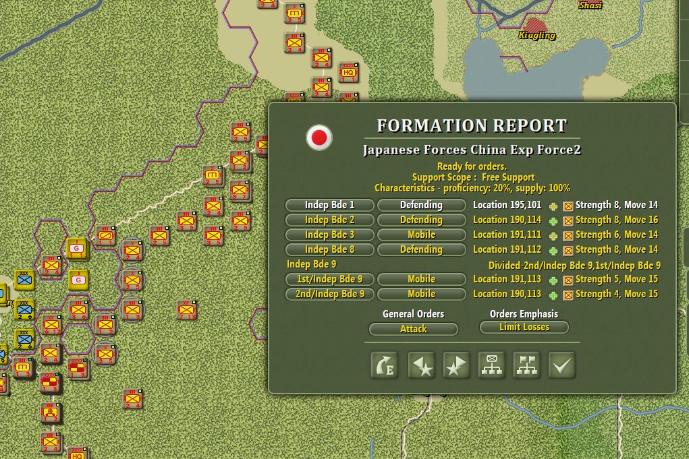
Task: Click the 'Location 195,101' text
Action: [507, 205]
